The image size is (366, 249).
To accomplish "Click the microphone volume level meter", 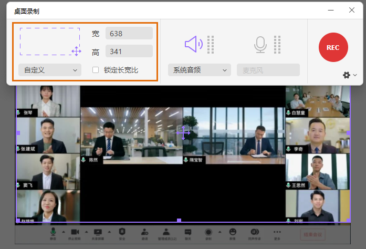I will coord(277,45).
